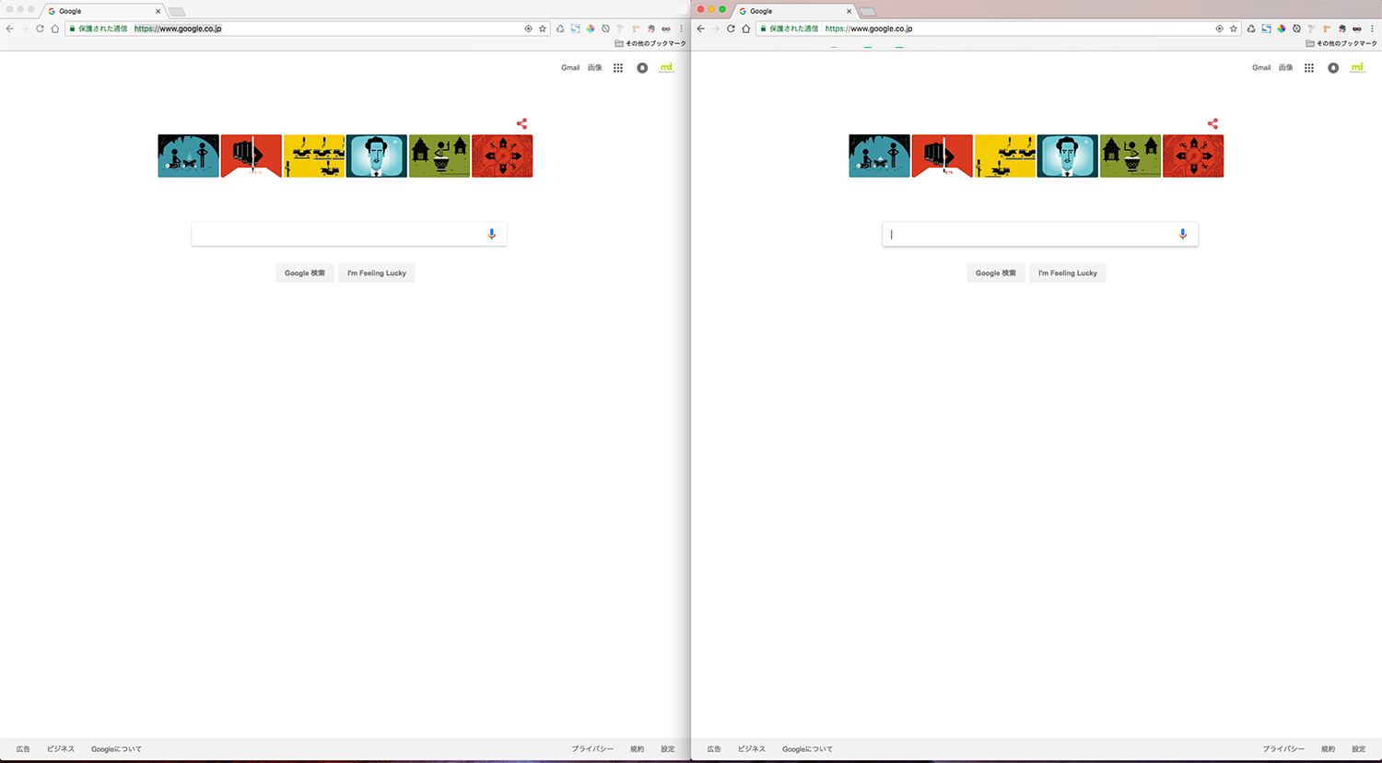
Task: Focus the Google search box in right window
Action: point(1040,234)
